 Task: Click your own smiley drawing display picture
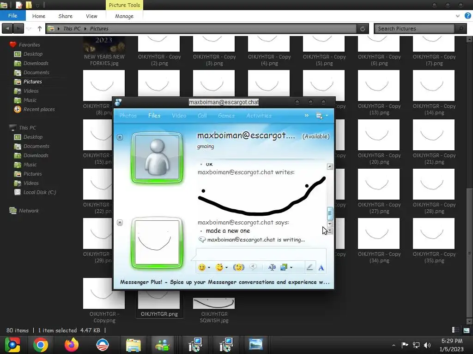(x=157, y=242)
